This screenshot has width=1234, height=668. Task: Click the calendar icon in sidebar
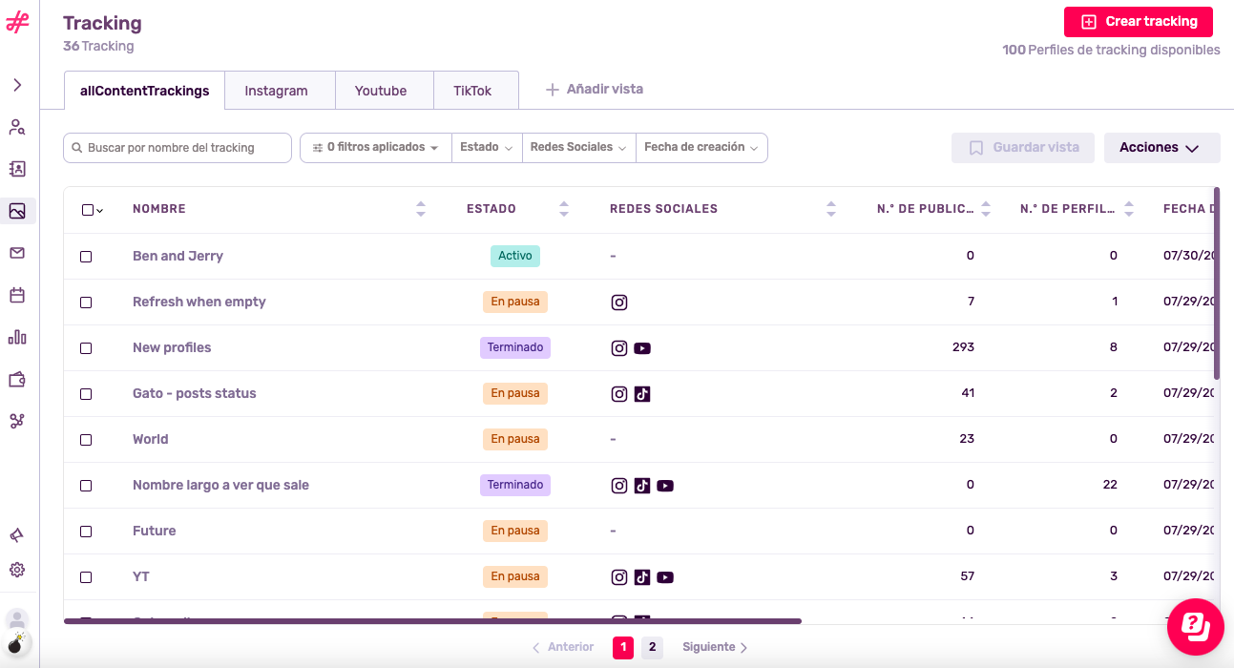click(x=17, y=295)
